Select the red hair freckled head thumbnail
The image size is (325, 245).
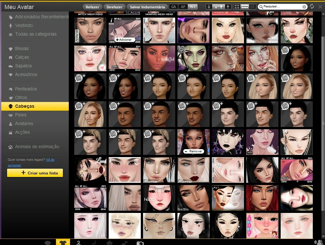point(262,198)
